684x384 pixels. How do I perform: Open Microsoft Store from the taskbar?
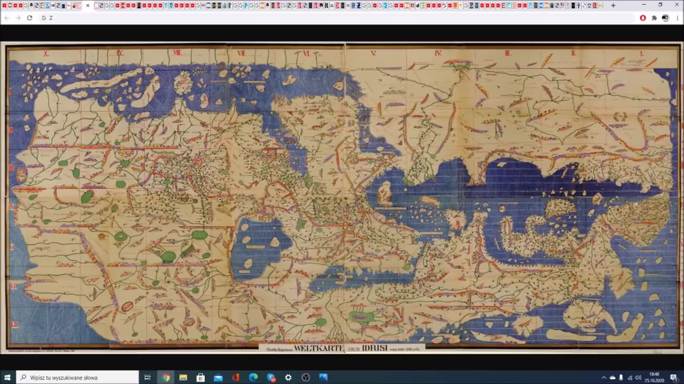[200, 378]
